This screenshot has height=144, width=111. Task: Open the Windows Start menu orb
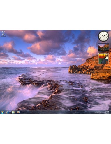[2, 112]
